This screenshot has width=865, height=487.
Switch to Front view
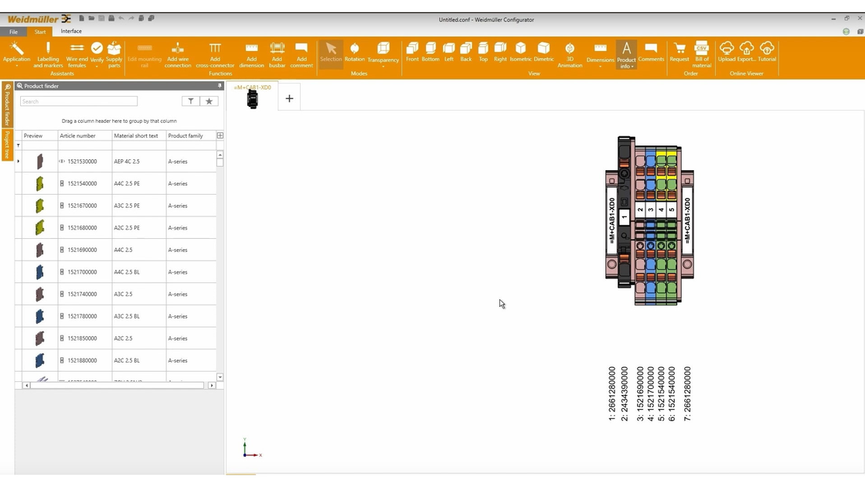(x=412, y=51)
